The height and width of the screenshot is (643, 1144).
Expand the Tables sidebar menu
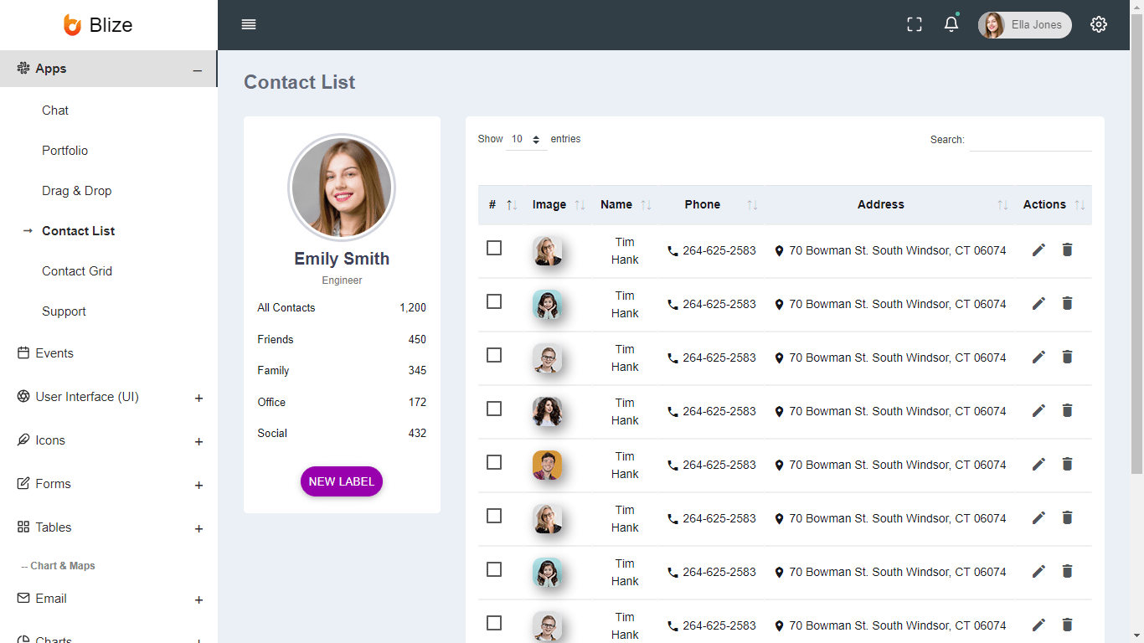tap(109, 527)
